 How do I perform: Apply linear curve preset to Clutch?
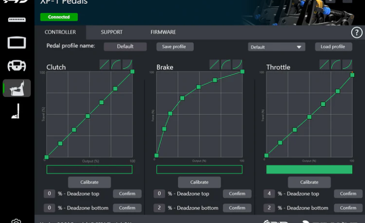105,65
